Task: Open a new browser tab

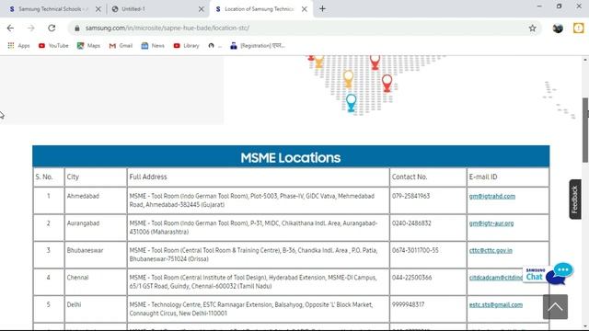Action: [322, 8]
